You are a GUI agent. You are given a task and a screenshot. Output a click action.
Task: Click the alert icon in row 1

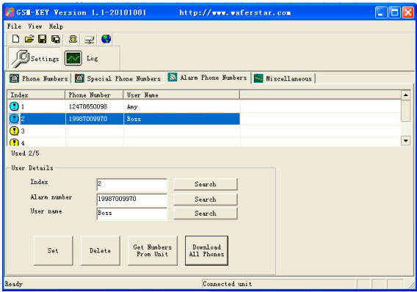click(x=14, y=106)
